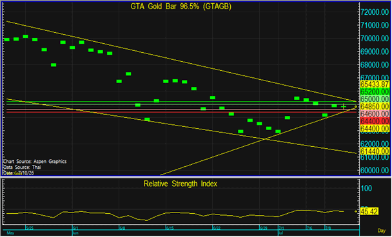This screenshot has height=237, width=392.
Task: Click the Jun month label on time axis
Action: click(x=75, y=233)
